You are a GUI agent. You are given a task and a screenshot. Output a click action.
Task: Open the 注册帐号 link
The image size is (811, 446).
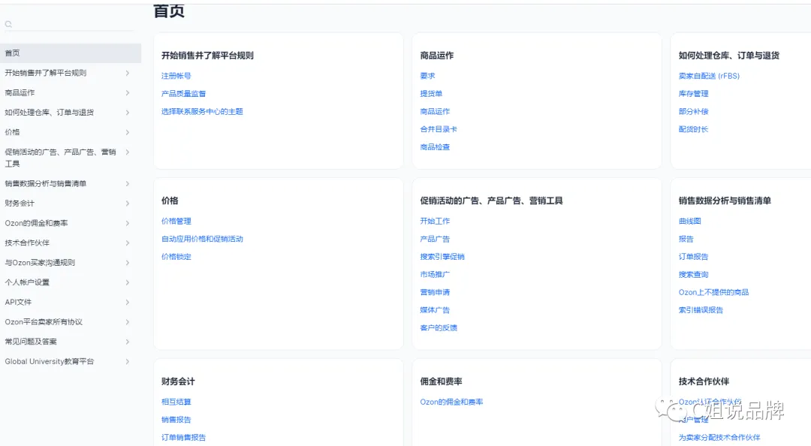click(176, 76)
